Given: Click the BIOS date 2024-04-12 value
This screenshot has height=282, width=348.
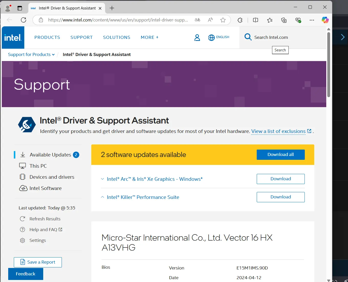Looking at the screenshot, I should tap(249, 278).
